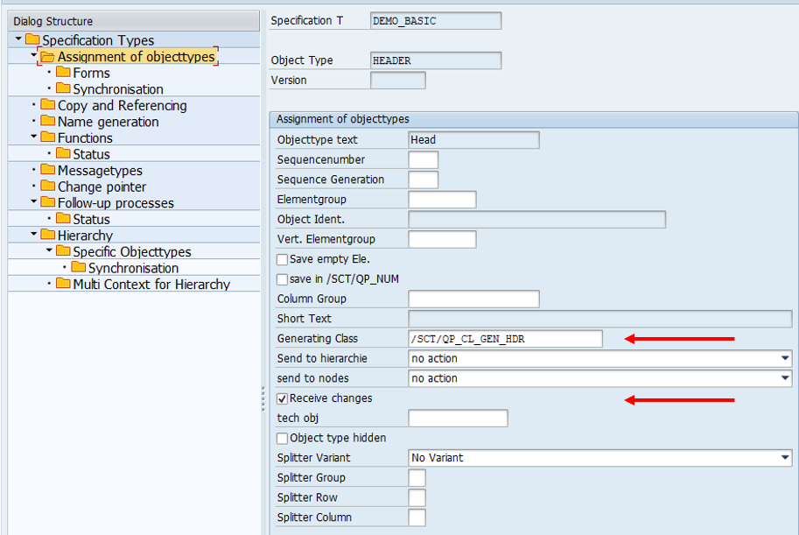This screenshot has height=535, width=799.
Task: Open the Send to hierarchie dropdown
Action: tap(783, 358)
